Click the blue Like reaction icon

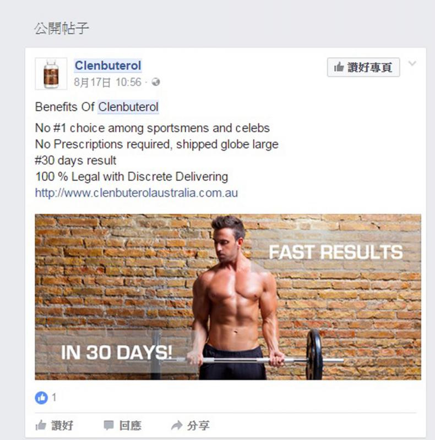pyautogui.click(x=41, y=398)
